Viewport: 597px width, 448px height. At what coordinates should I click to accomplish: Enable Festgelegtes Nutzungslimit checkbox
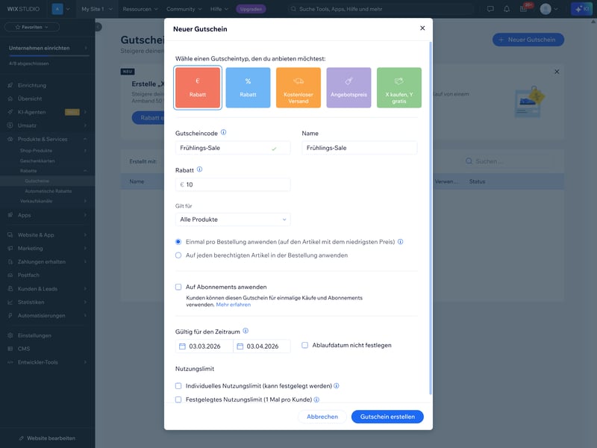(178, 399)
